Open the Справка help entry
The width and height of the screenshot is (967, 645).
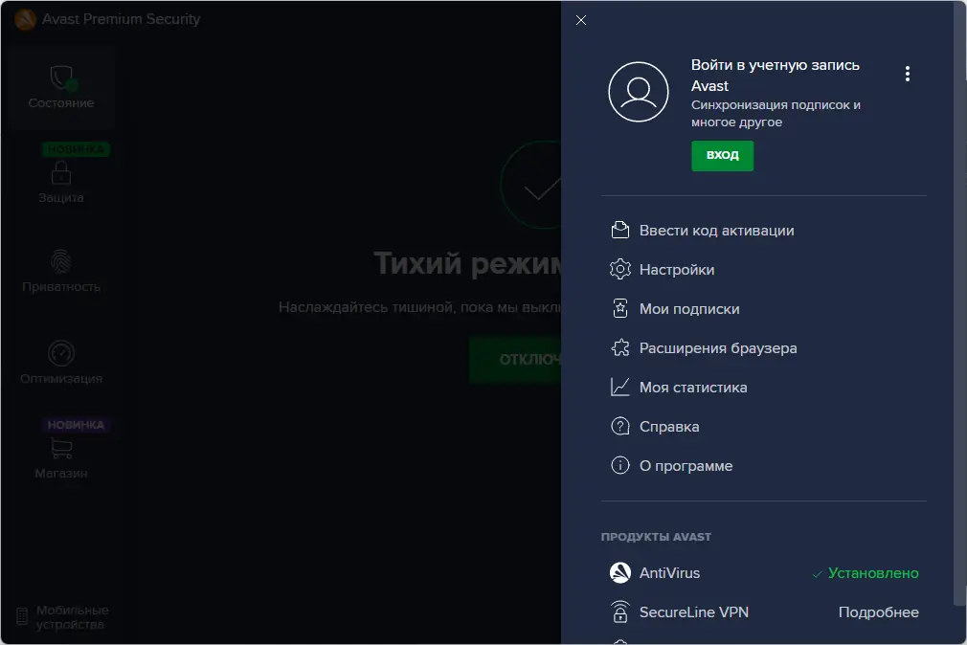click(669, 426)
